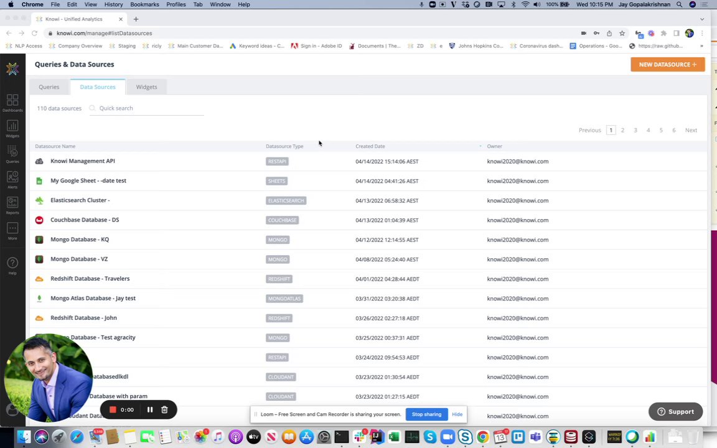The image size is (717, 448).
Task: Open the More menu in sidebar
Action: click(12, 231)
